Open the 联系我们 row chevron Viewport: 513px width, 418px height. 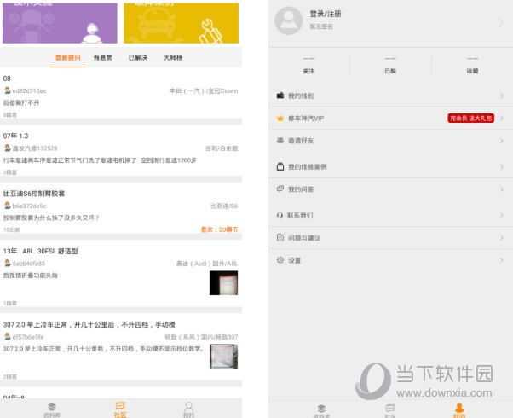[502, 215]
